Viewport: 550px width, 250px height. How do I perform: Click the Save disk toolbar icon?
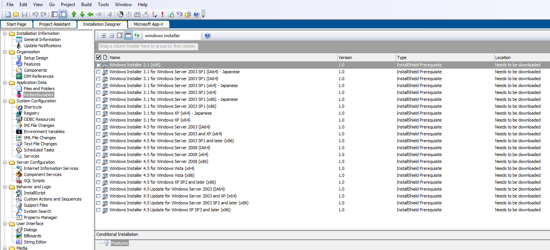tap(24, 14)
